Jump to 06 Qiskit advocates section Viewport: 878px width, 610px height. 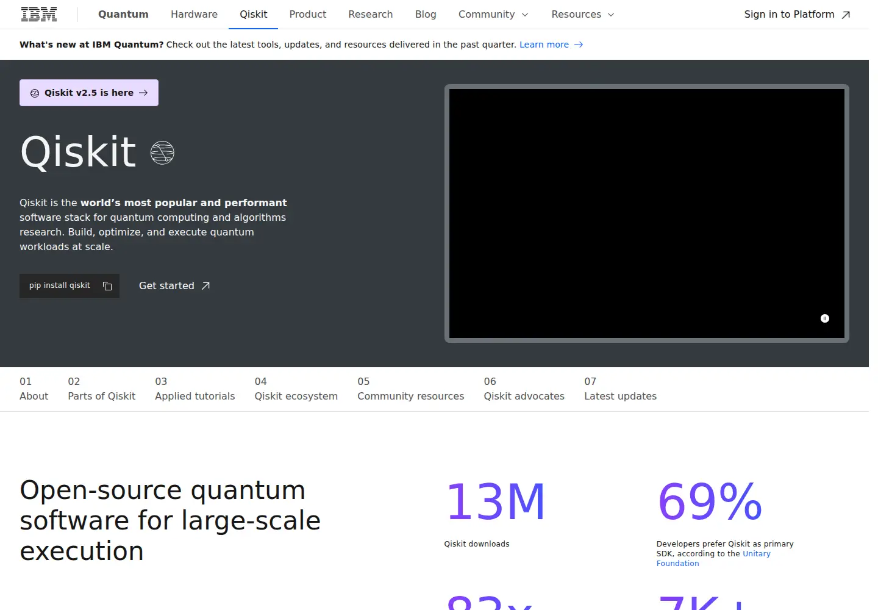tap(524, 389)
